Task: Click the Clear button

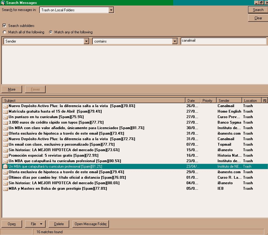Action: tap(258, 18)
